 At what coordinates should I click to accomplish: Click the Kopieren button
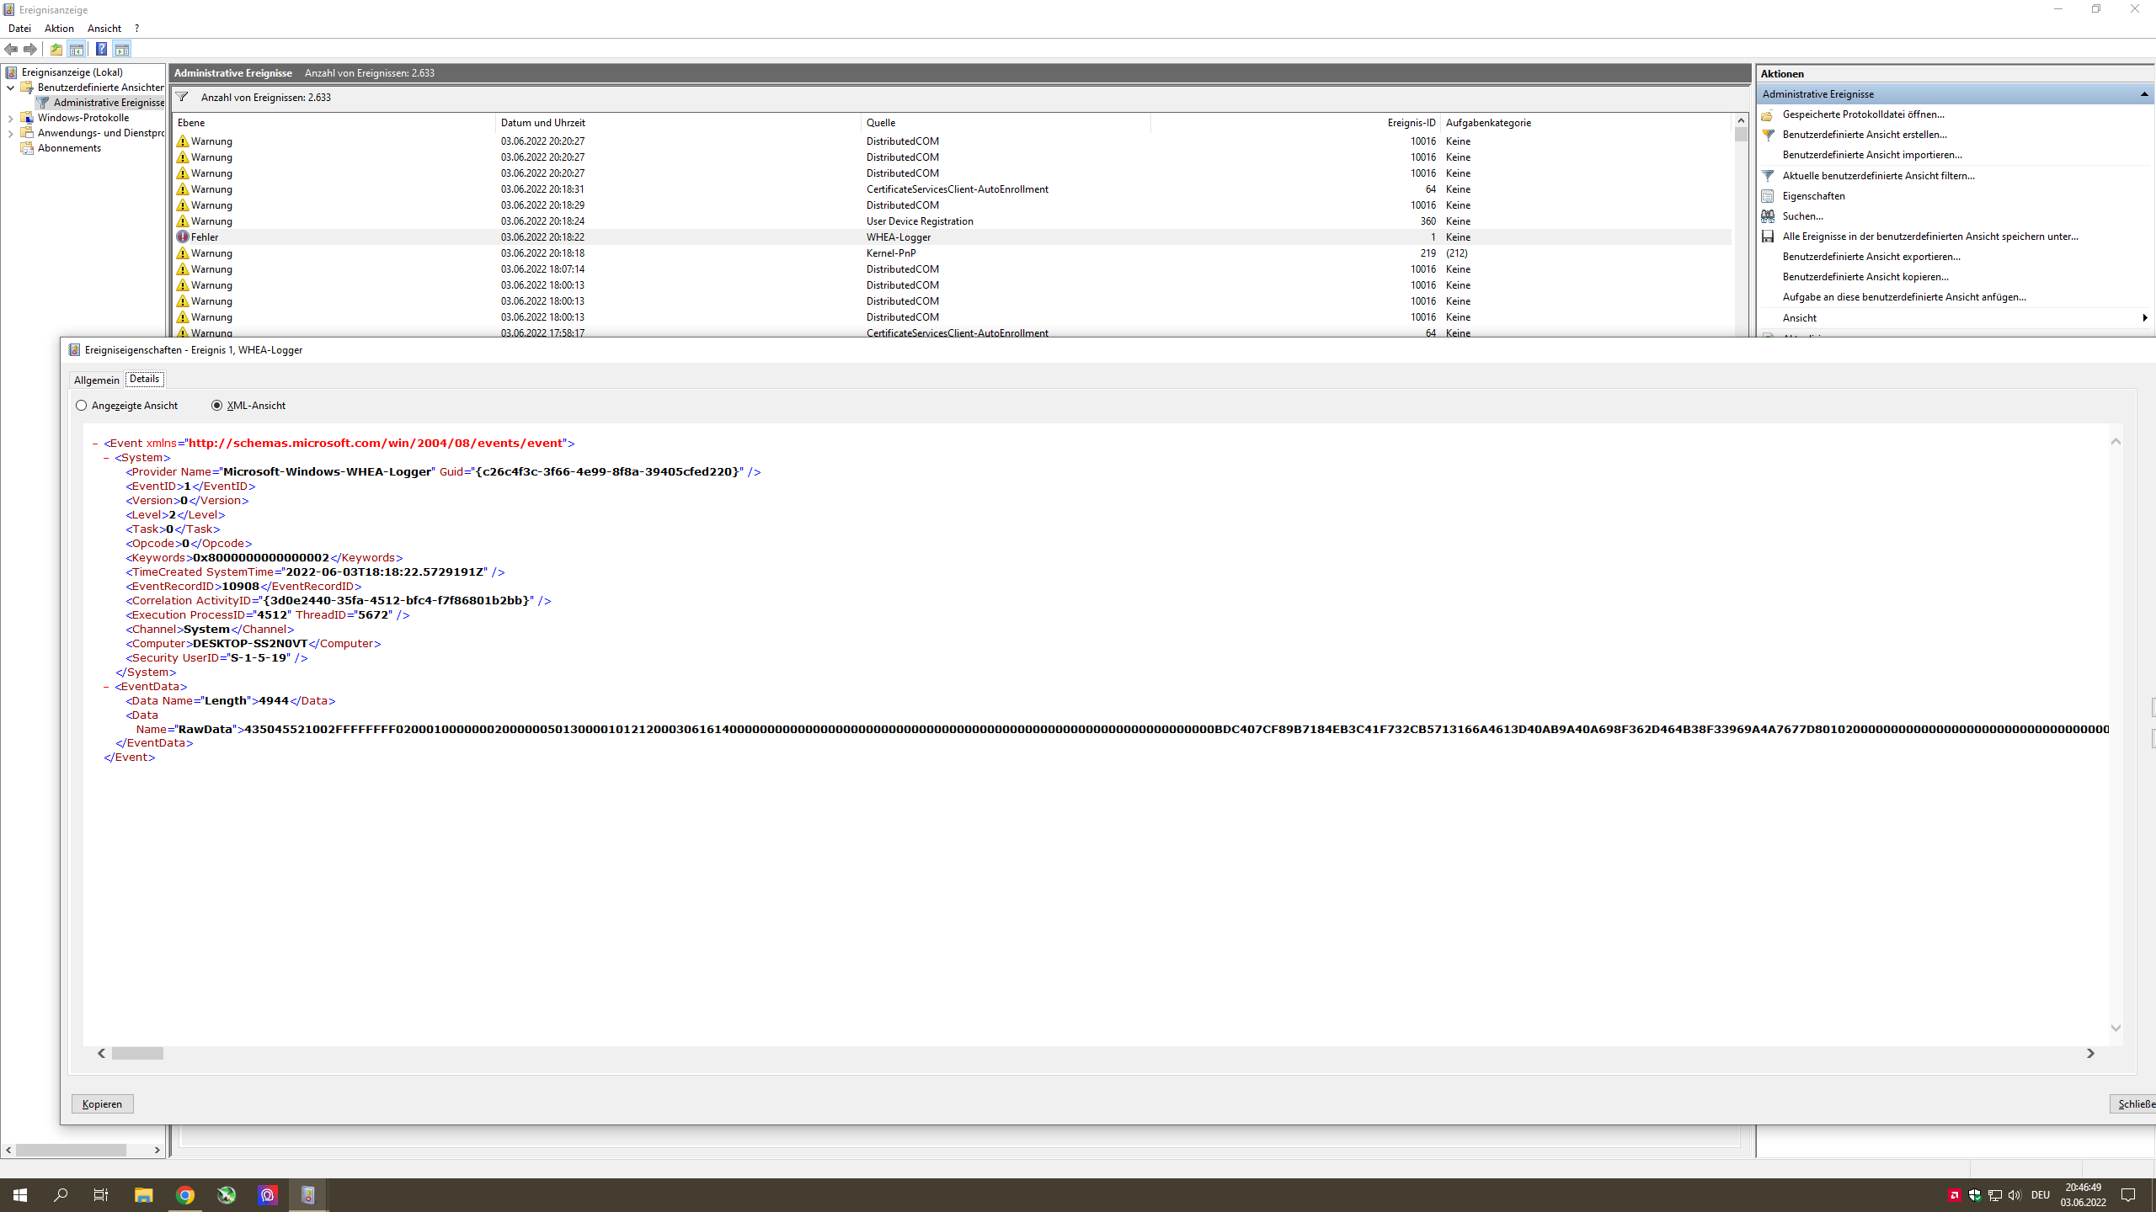pos(102,1103)
